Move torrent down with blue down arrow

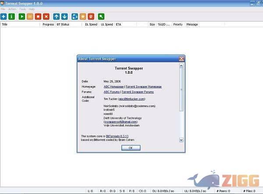coord(64,16)
